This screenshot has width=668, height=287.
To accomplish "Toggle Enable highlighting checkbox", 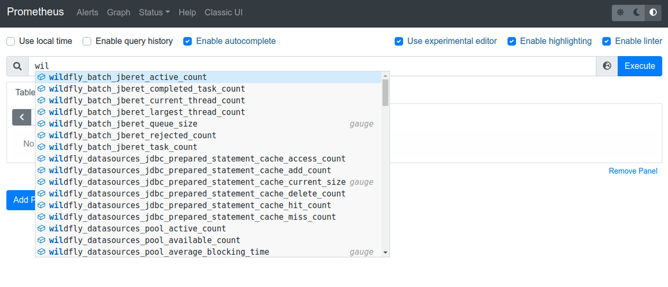I will (512, 41).
